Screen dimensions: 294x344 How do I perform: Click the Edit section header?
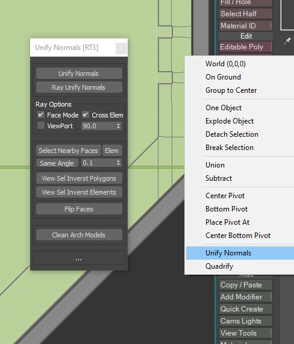tap(246, 36)
